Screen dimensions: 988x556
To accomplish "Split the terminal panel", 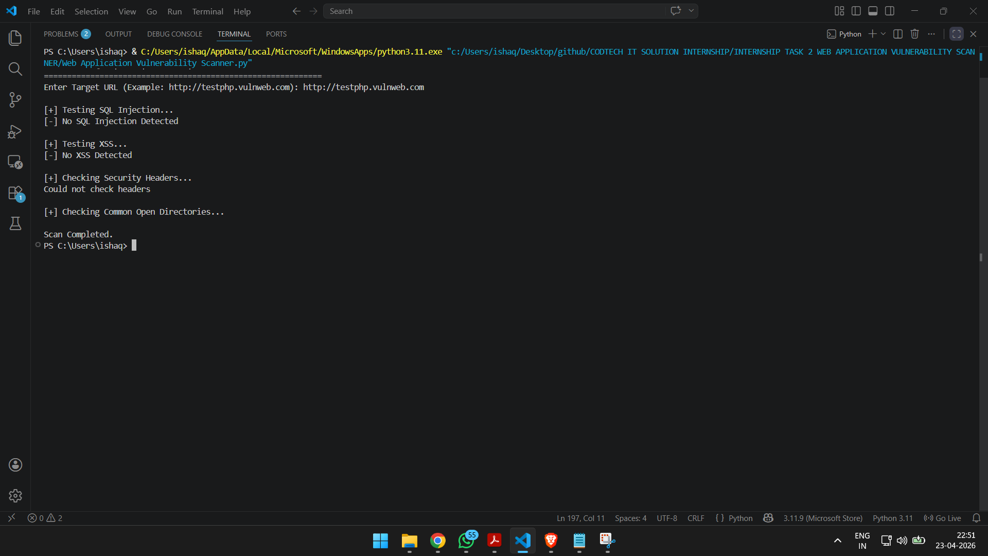I will point(898,34).
